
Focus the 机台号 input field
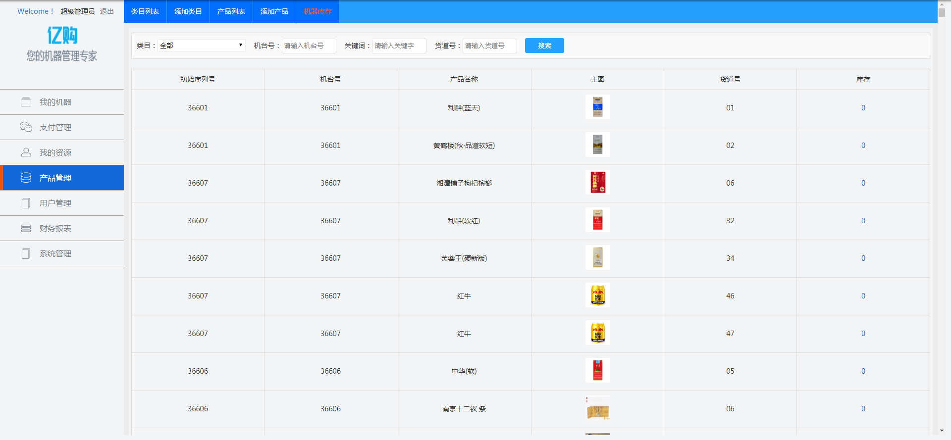309,46
